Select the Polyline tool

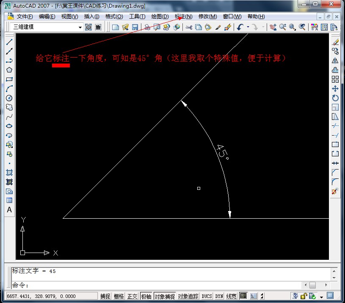[x=9, y=61]
